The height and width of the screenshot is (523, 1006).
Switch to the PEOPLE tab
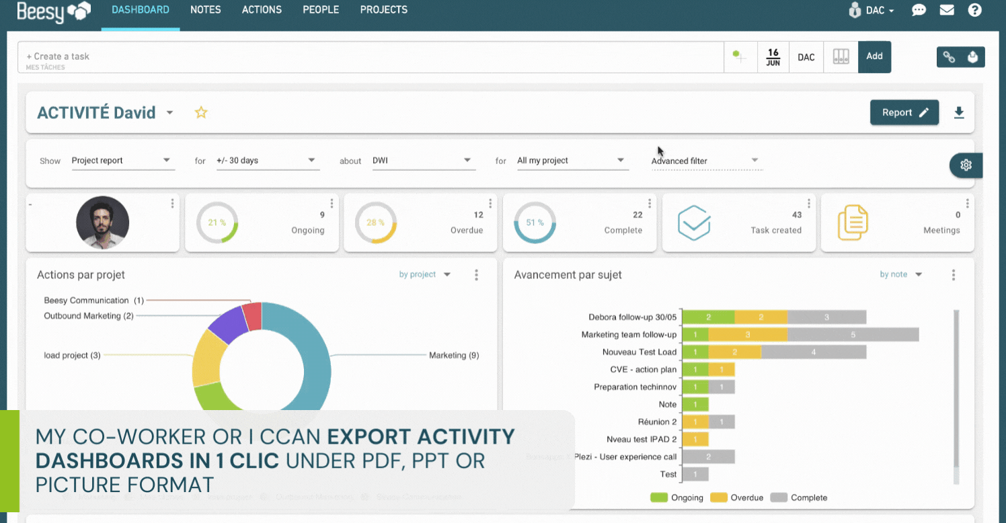(x=321, y=10)
